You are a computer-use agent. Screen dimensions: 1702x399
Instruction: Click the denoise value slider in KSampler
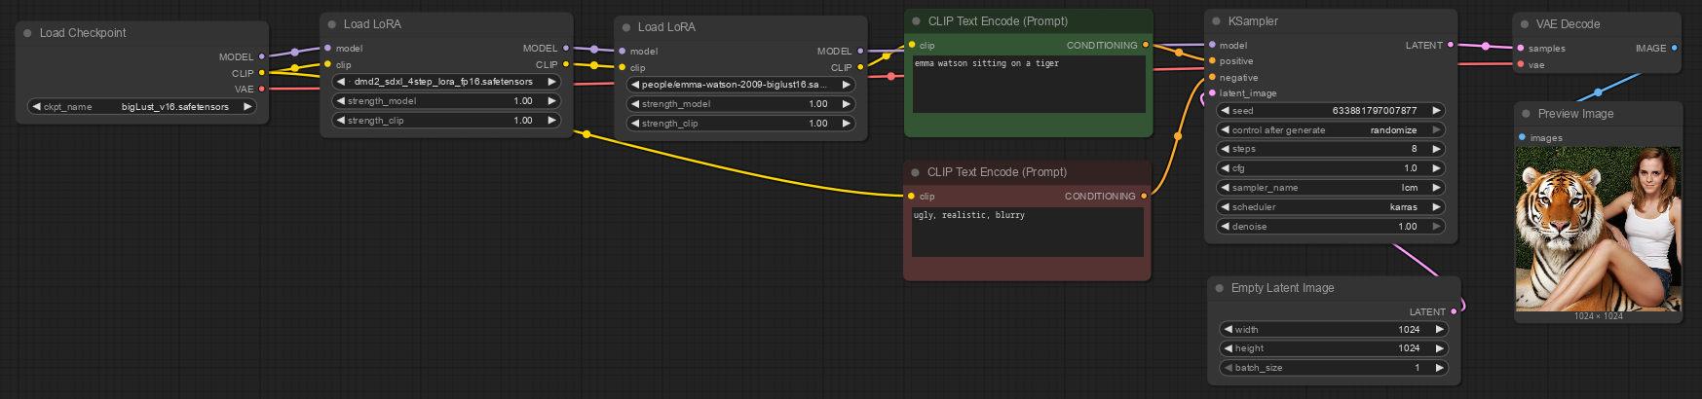1330,227
